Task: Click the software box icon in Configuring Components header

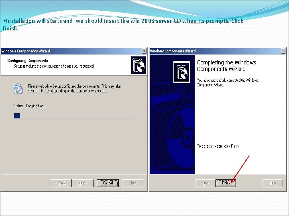Action: 138,65
